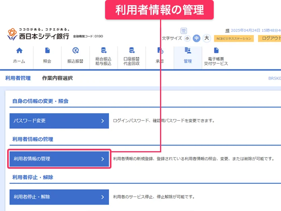
Task: Click the 電子帳票 document icon
Action: [x=216, y=50]
